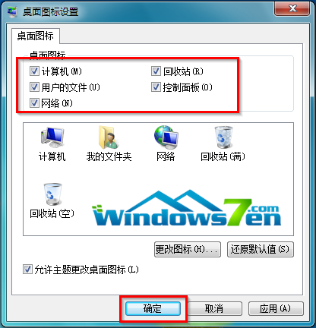Select the 回收站(满) full recycle bin icon
The image size is (316, 328).
tap(223, 137)
